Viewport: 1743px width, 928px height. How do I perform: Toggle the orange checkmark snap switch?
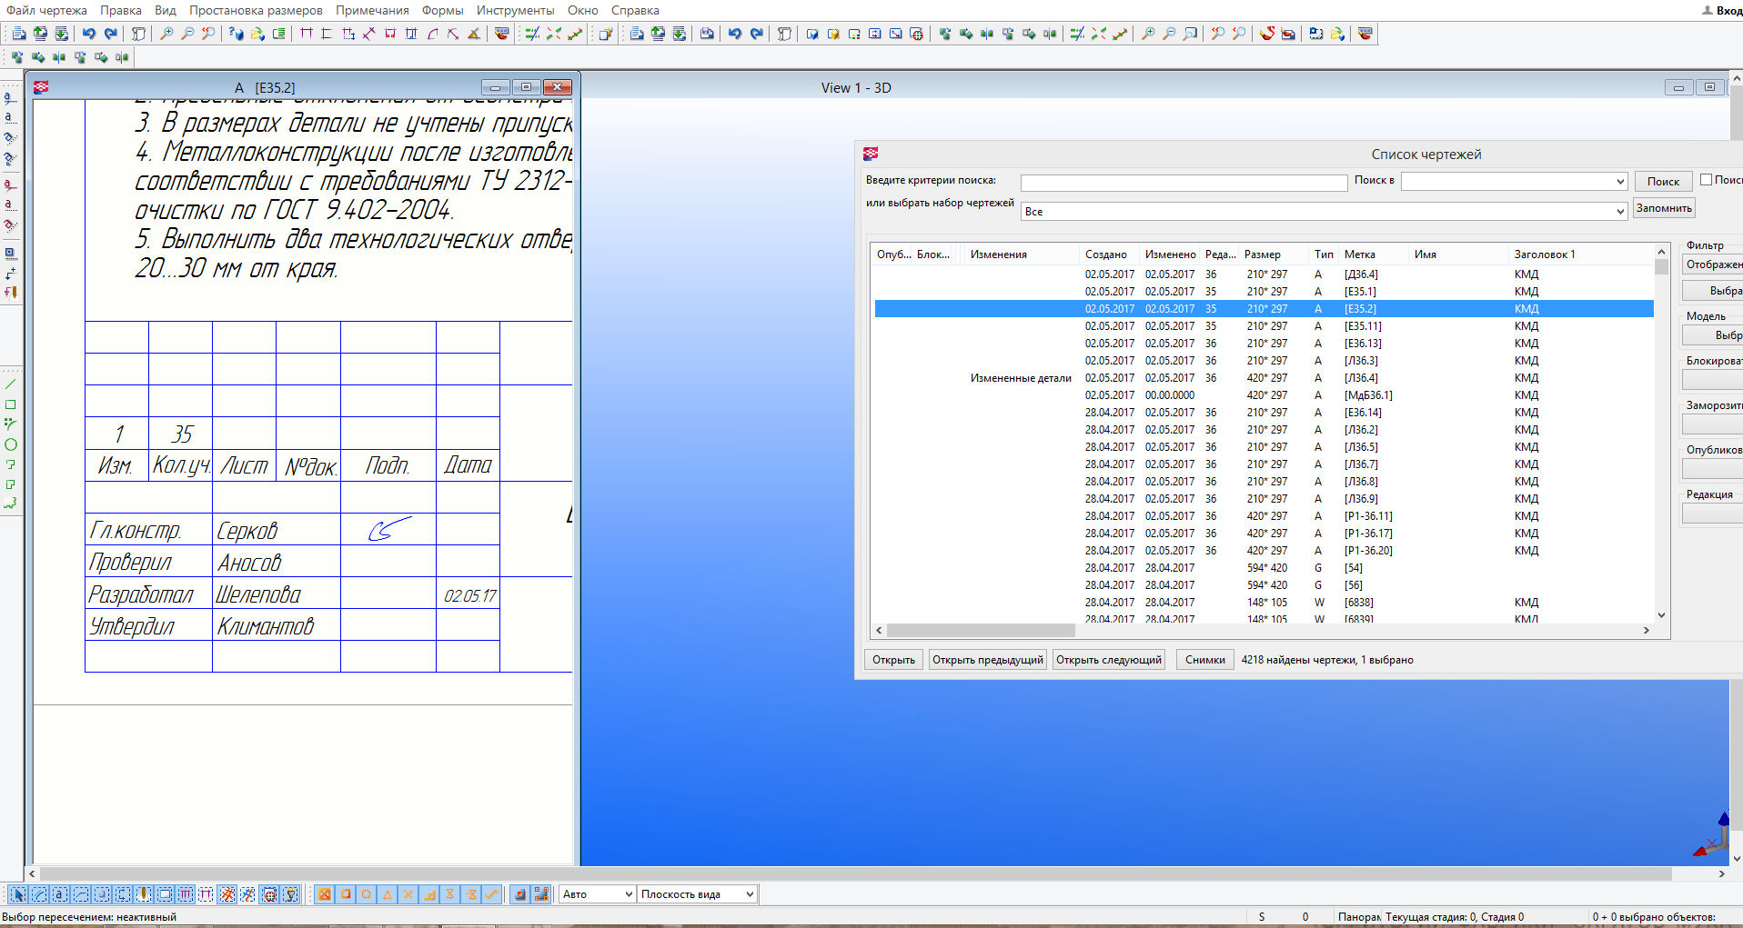tap(491, 894)
